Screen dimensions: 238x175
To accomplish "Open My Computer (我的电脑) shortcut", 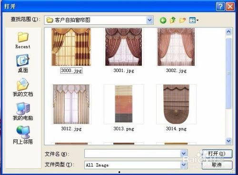I will tap(23, 111).
